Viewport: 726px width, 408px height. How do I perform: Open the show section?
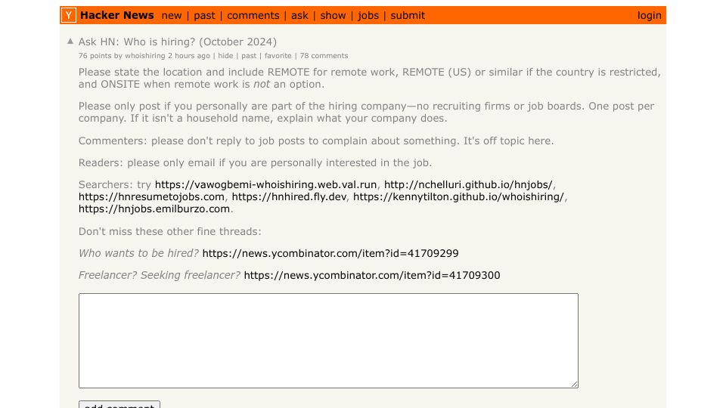point(333,15)
